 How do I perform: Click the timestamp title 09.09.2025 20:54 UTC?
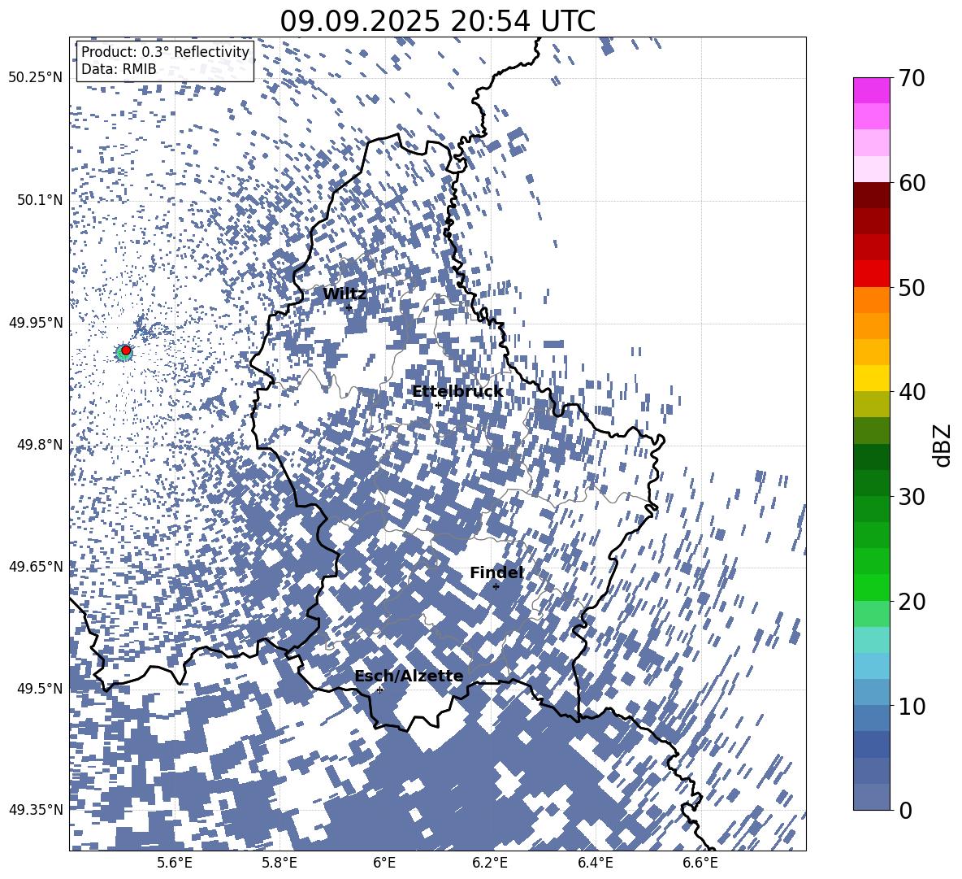[437, 21]
